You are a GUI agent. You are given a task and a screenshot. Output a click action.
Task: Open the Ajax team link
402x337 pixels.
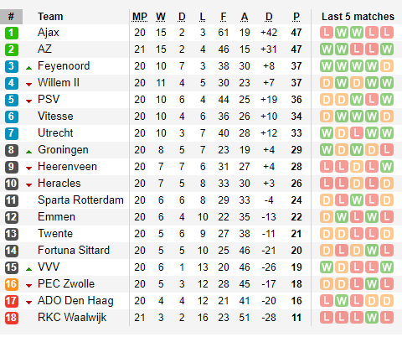(x=49, y=33)
